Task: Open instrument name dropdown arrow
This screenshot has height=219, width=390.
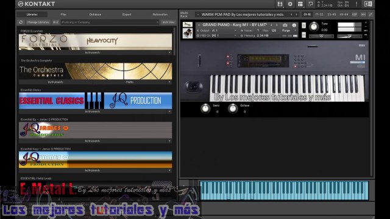Action: pos(199,25)
